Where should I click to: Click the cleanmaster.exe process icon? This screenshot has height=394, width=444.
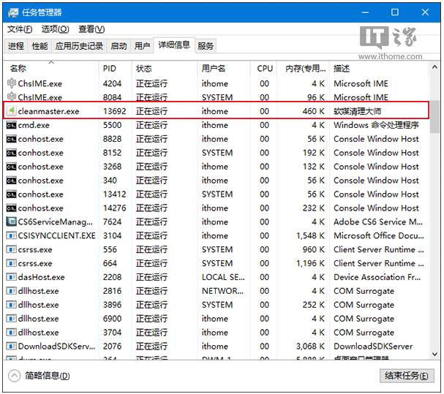[11, 111]
